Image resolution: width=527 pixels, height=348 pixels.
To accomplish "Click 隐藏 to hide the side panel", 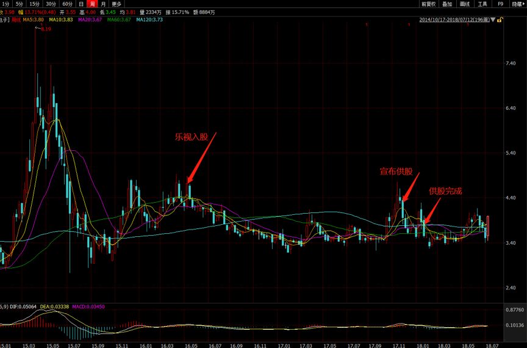I will 518,4.
